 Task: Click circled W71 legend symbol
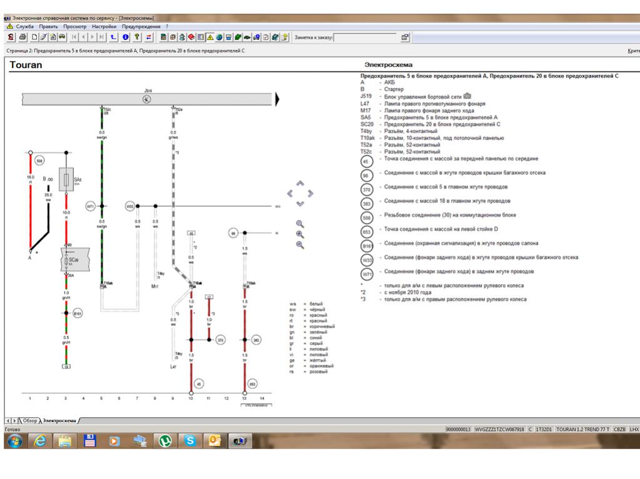[x=367, y=274]
